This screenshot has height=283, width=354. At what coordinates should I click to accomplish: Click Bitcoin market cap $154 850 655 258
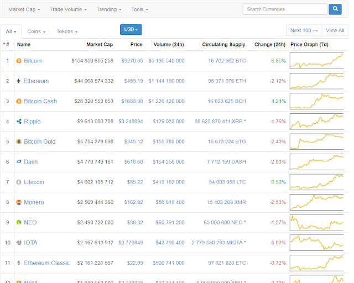(92, 61)
